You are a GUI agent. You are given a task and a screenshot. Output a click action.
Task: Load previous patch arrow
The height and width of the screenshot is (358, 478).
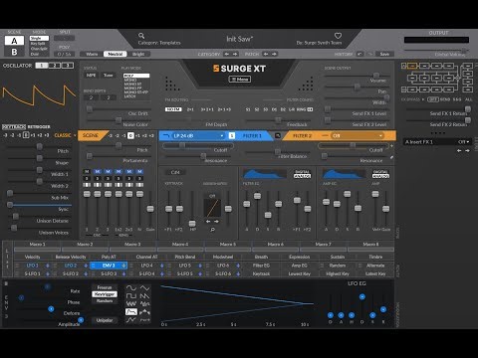pyautogui.click(x=266, y=54)
